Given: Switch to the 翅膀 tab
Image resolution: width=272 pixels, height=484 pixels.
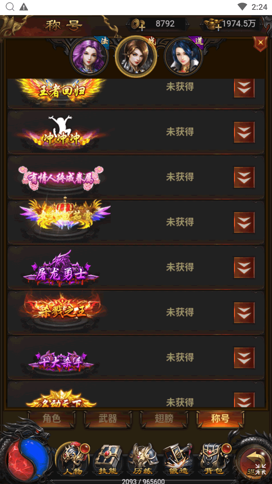Looking at the screenshot, I should [x=164, y=419].
